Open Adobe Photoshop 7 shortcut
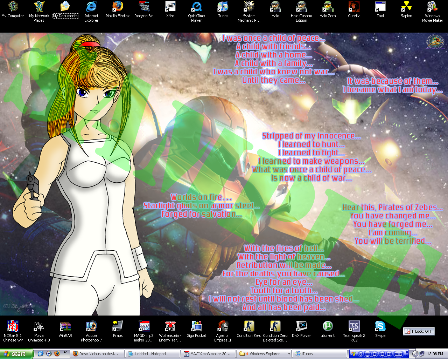Image resolution: width=448 pixels, height=359 pixels. (x=91, y=331)
